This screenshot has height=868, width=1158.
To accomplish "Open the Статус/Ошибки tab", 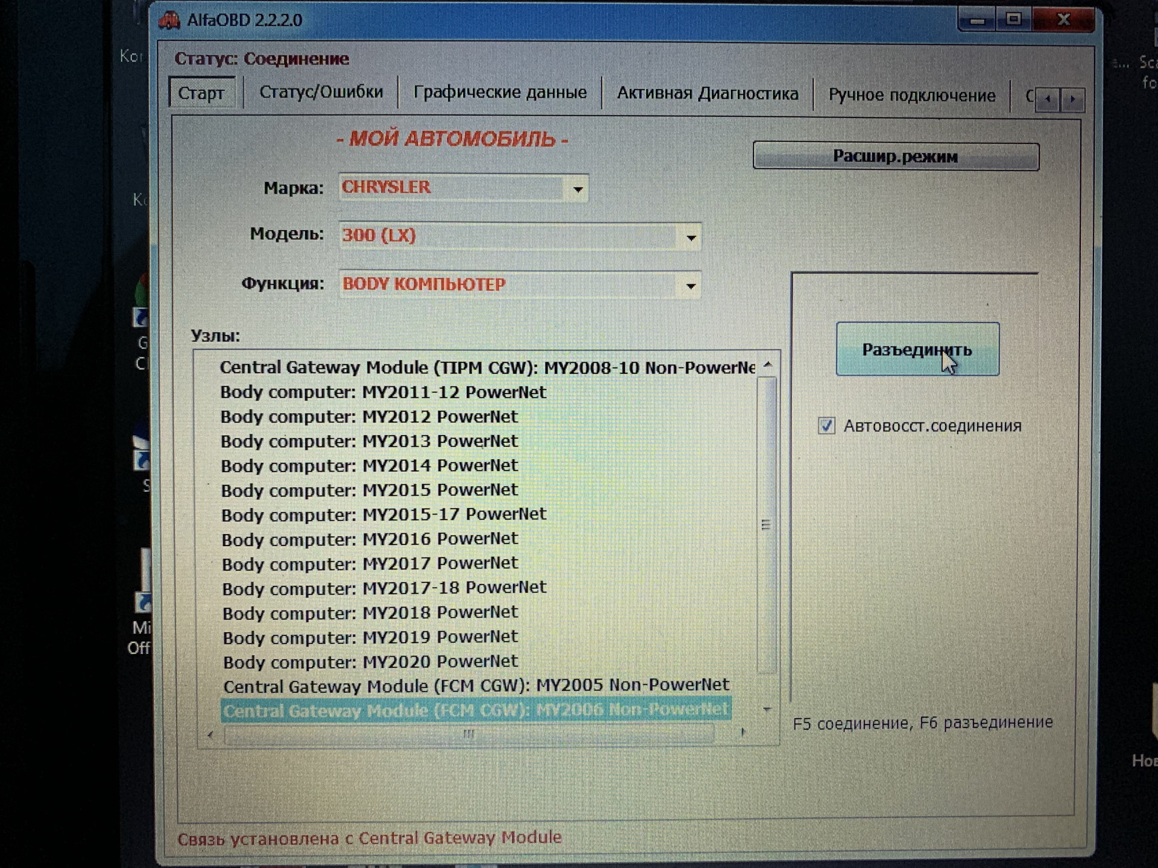I will [x=321, y=92].
